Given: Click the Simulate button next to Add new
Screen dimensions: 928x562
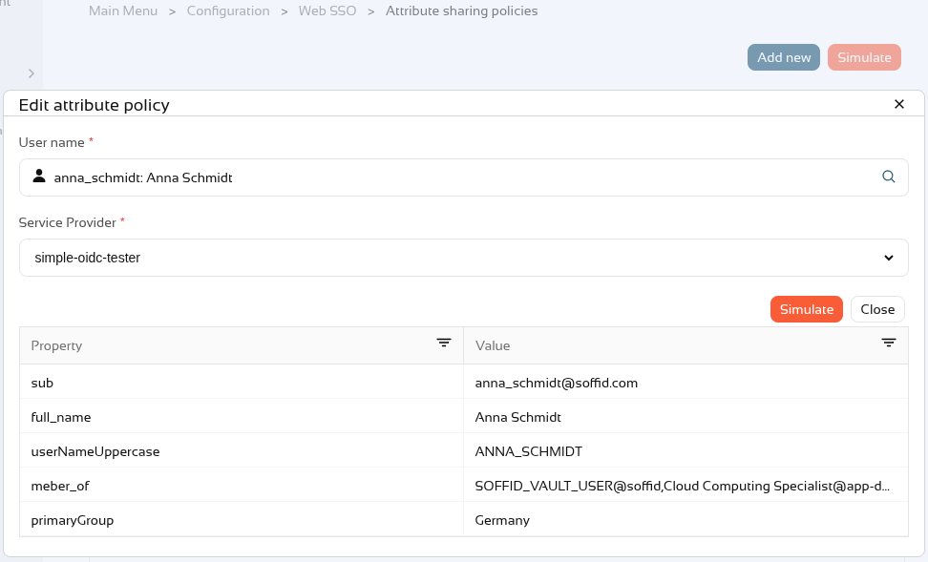Looking at the screenshot, I should (864, 57).
